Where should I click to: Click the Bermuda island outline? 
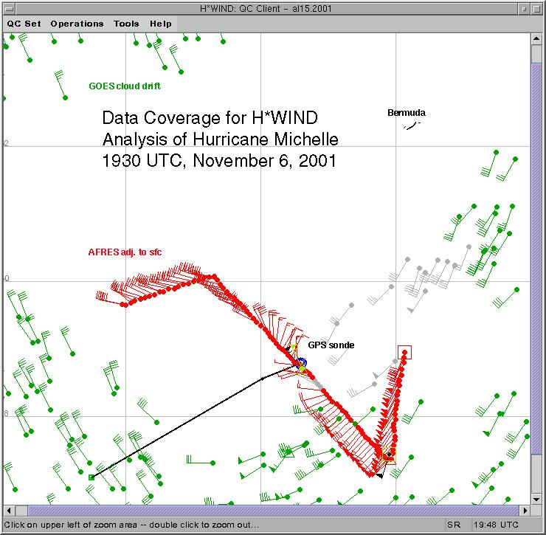[411, 126]
